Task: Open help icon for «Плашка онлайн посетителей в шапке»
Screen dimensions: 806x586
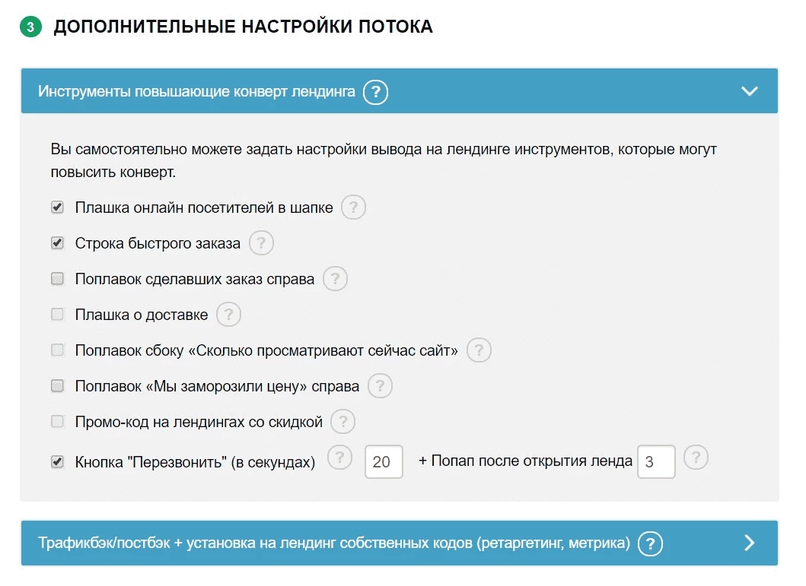Action: (x=354, y=207)
